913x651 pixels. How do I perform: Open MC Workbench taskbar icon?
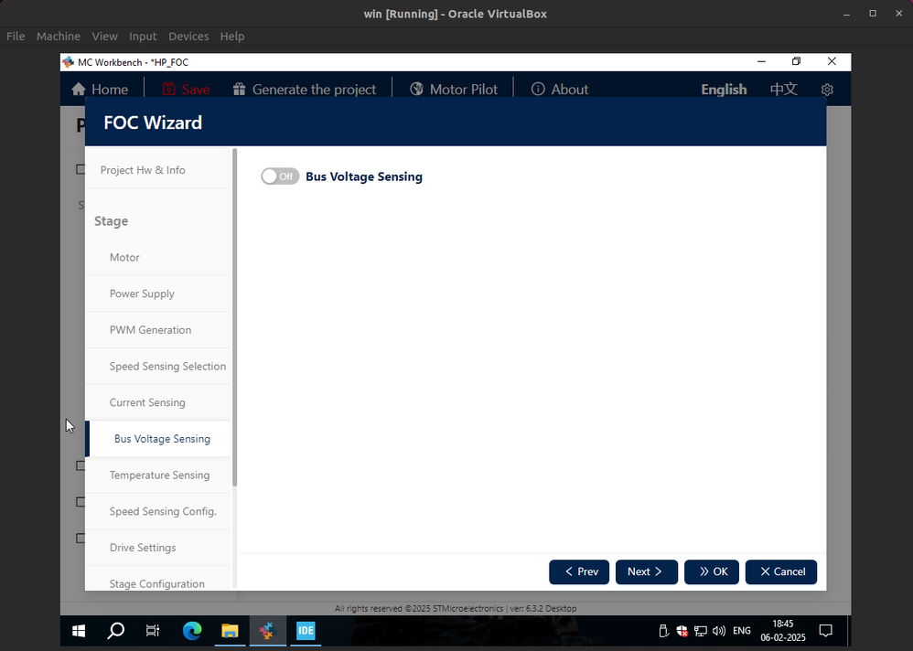coord(267,631)
